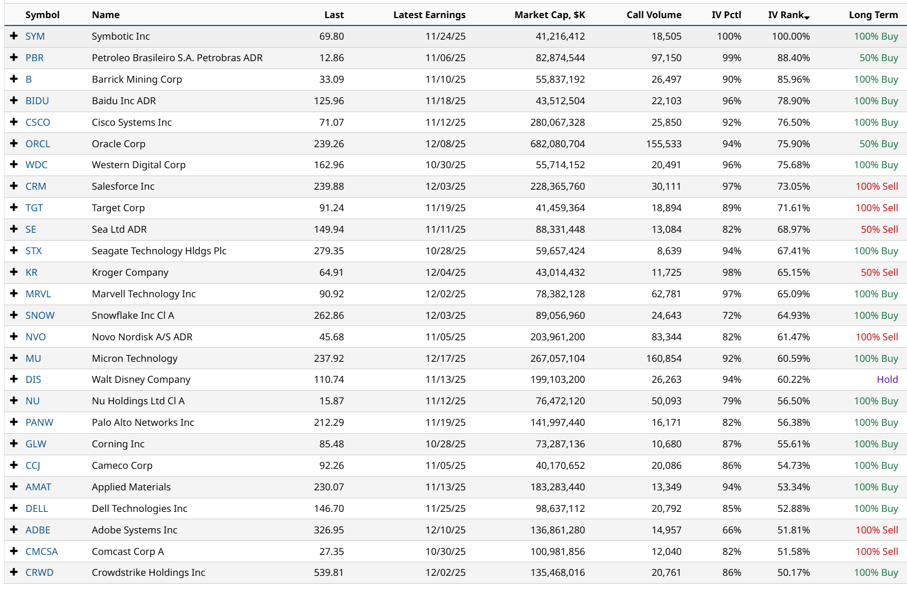
Task: Click the plus icon beside ORCL
Action: (14, 144)
